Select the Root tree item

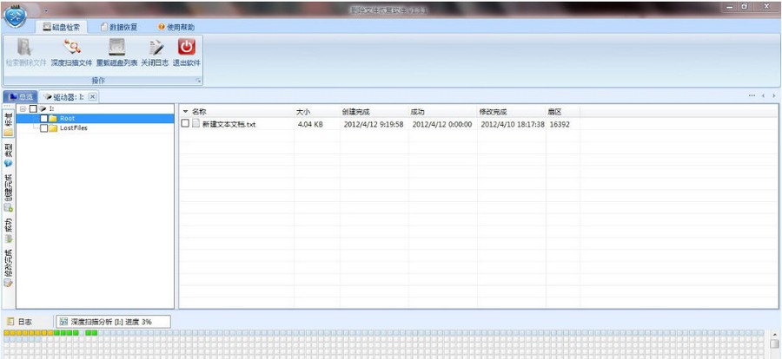[67, 119]
